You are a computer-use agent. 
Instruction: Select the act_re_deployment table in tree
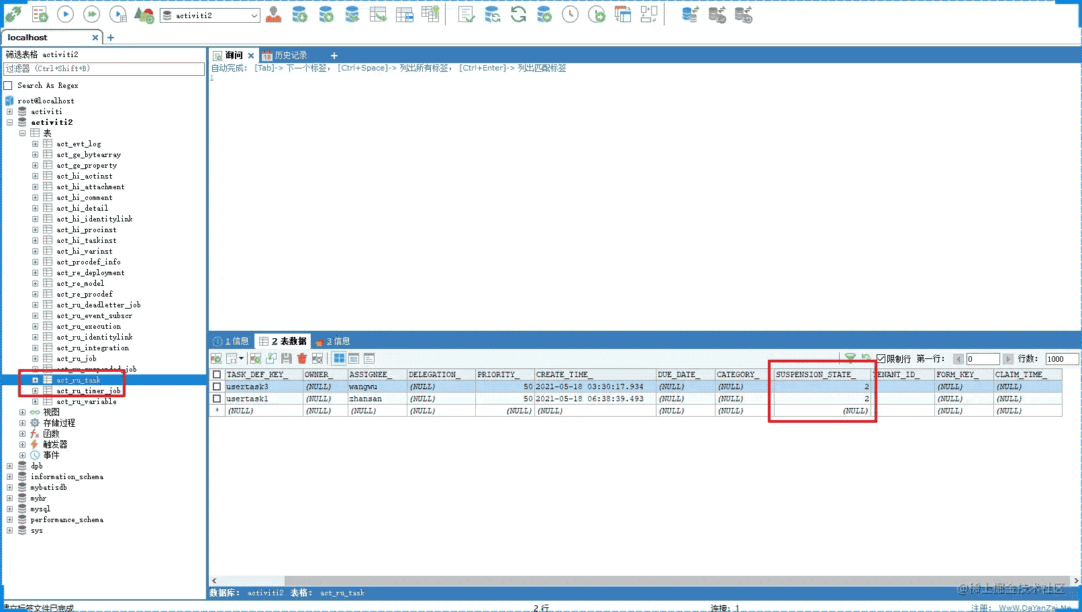[x=91, y=273]
